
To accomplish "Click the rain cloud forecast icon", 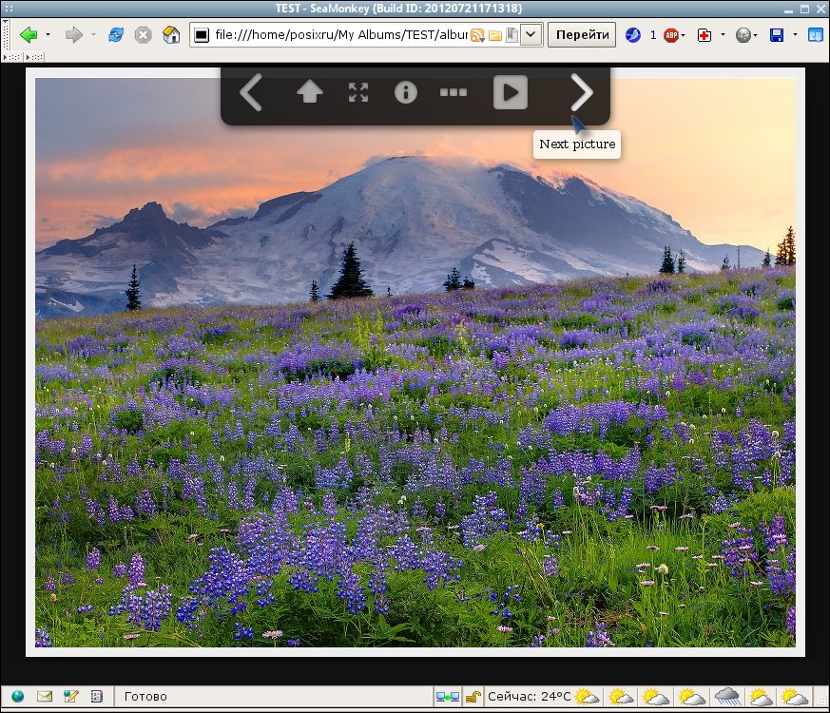I will click(x=726, y=696).
